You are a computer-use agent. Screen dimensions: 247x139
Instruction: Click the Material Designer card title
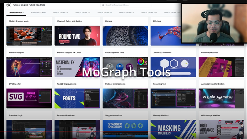tap(16, 53)
